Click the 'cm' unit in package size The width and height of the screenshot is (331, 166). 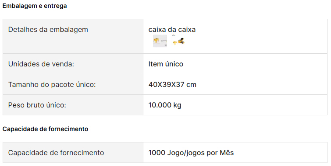(x=191, y=85)
